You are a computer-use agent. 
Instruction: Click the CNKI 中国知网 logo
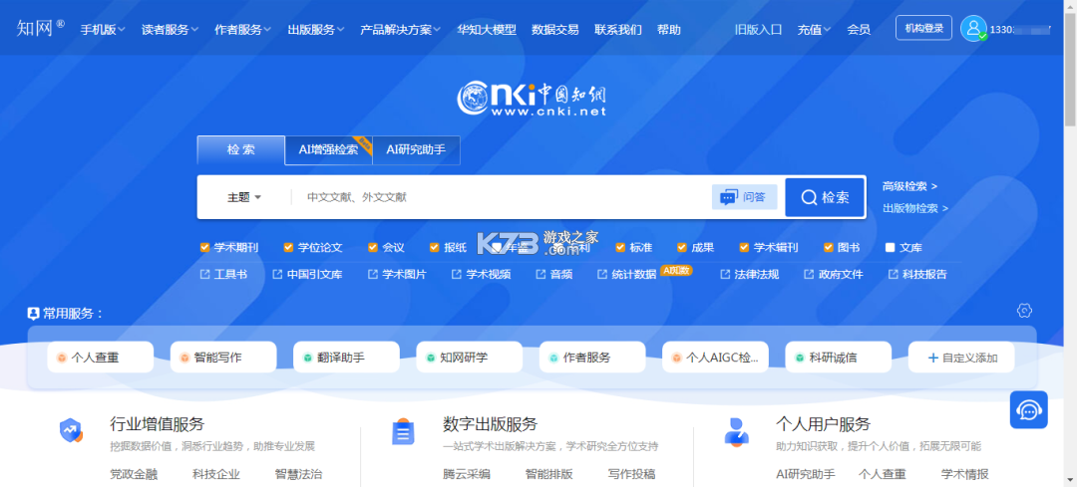(532, 99)
